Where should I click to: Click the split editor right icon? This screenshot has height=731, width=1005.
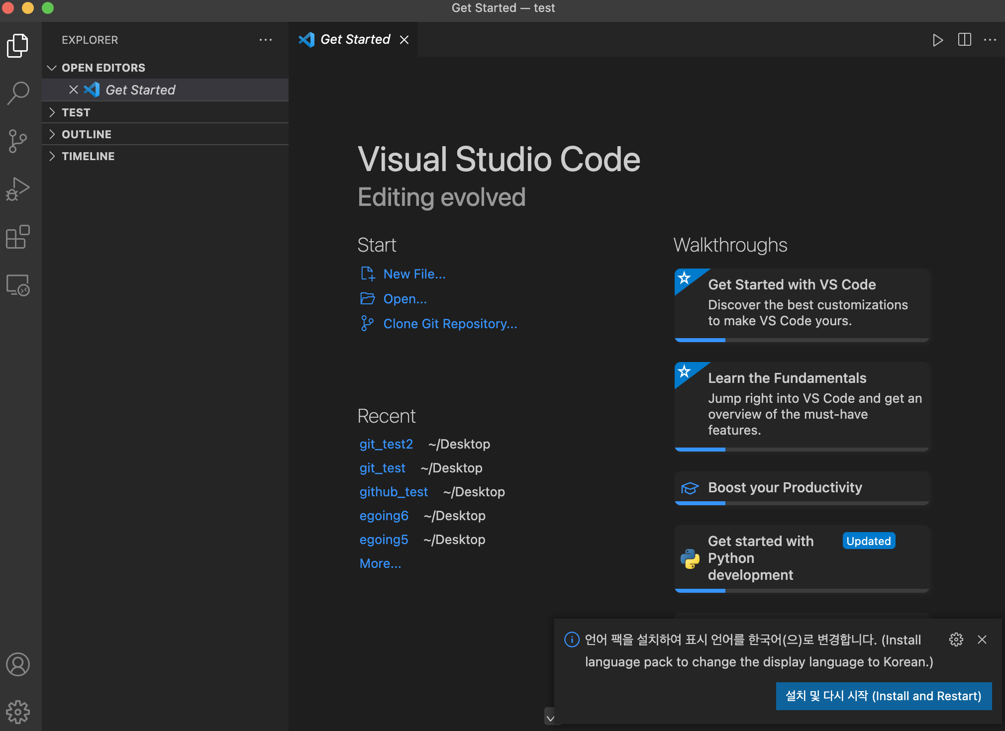[964, 40]
